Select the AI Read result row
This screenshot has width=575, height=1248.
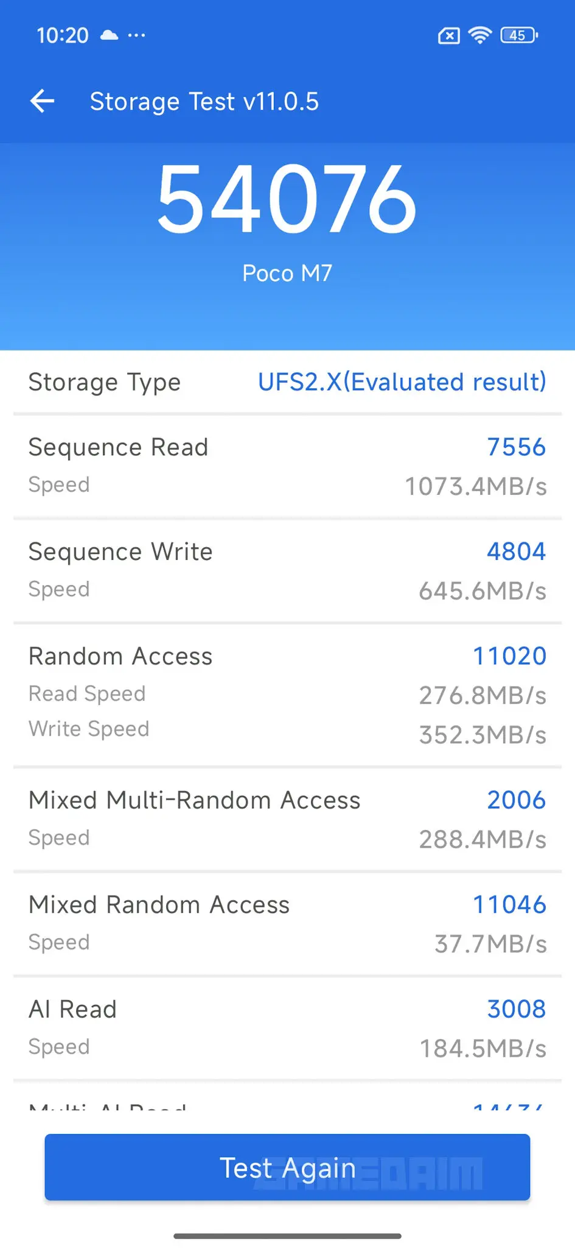click(287, 1028)
